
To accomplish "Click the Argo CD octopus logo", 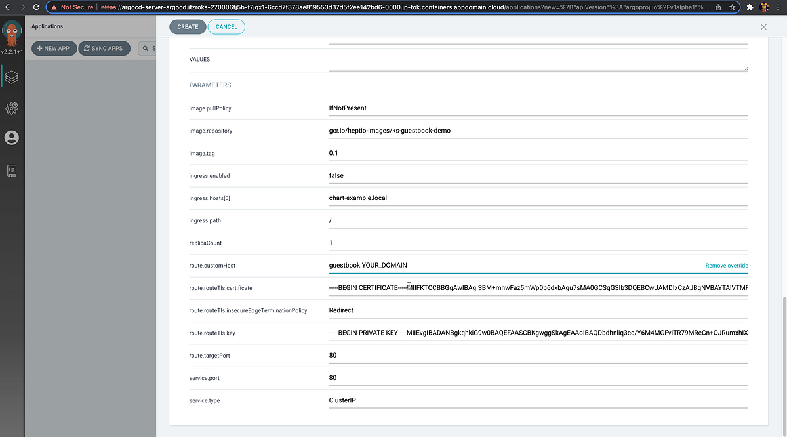I will click(11, 31).
